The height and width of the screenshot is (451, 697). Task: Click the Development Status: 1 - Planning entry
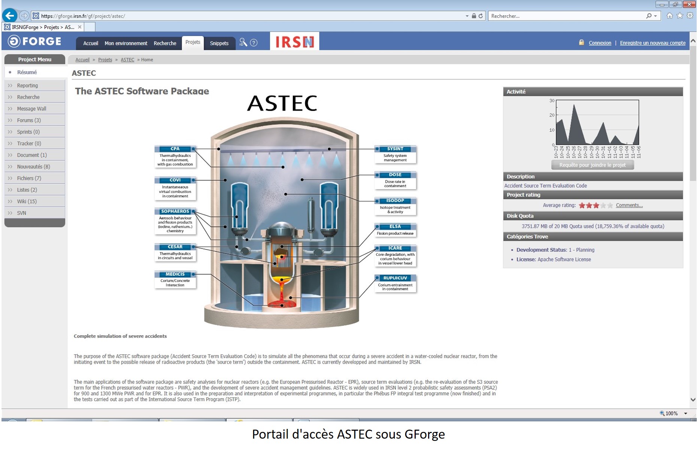click(555, 250)
